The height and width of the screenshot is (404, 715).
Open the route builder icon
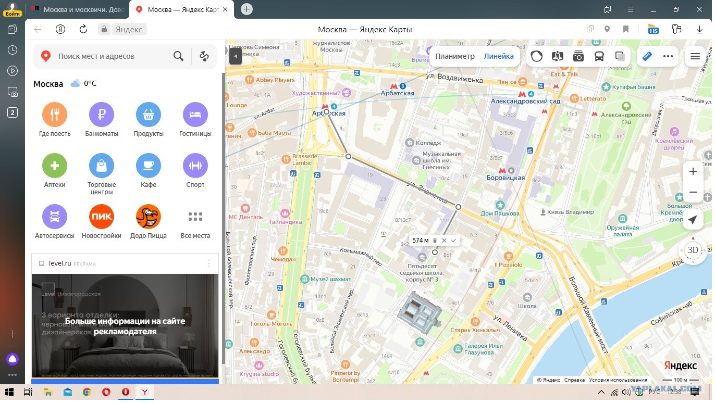(204, 56)
